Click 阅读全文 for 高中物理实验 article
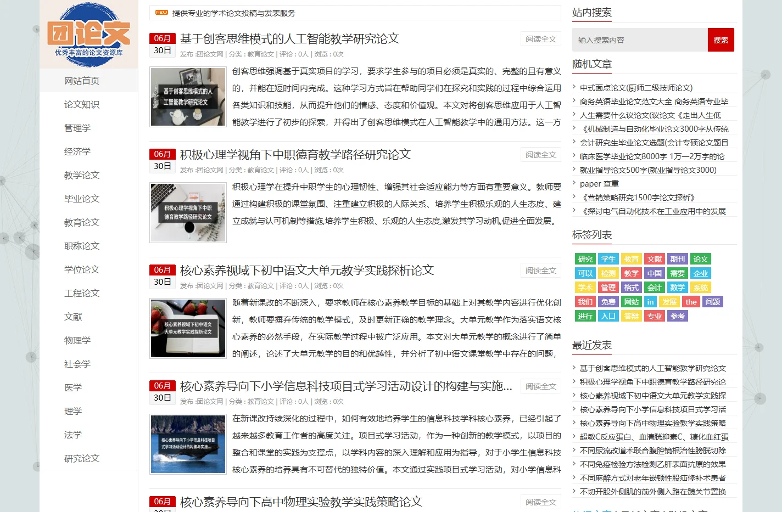This screenshot has height=512, width=782. [541, 502]
